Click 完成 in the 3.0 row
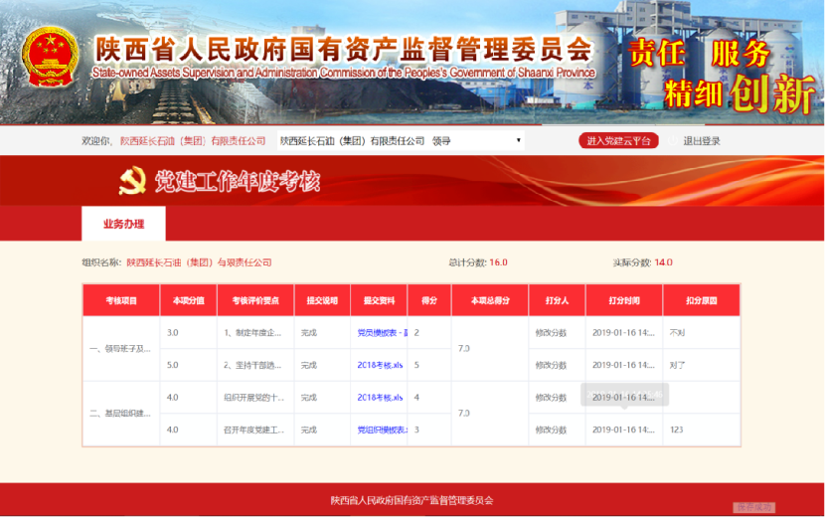 (x=322, y=333)
